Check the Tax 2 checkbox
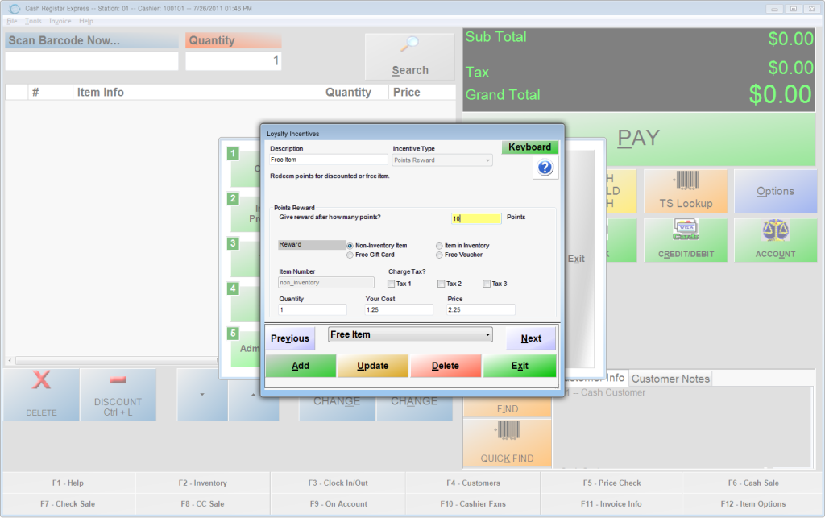The height and width of the screenshot is (518, 825). pos(441,284)
